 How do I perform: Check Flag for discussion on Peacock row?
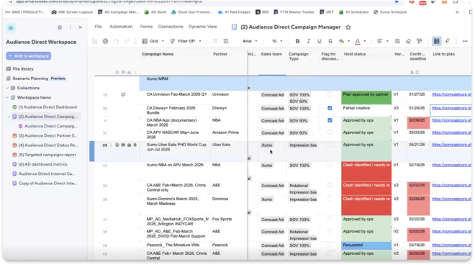(330, 245)
